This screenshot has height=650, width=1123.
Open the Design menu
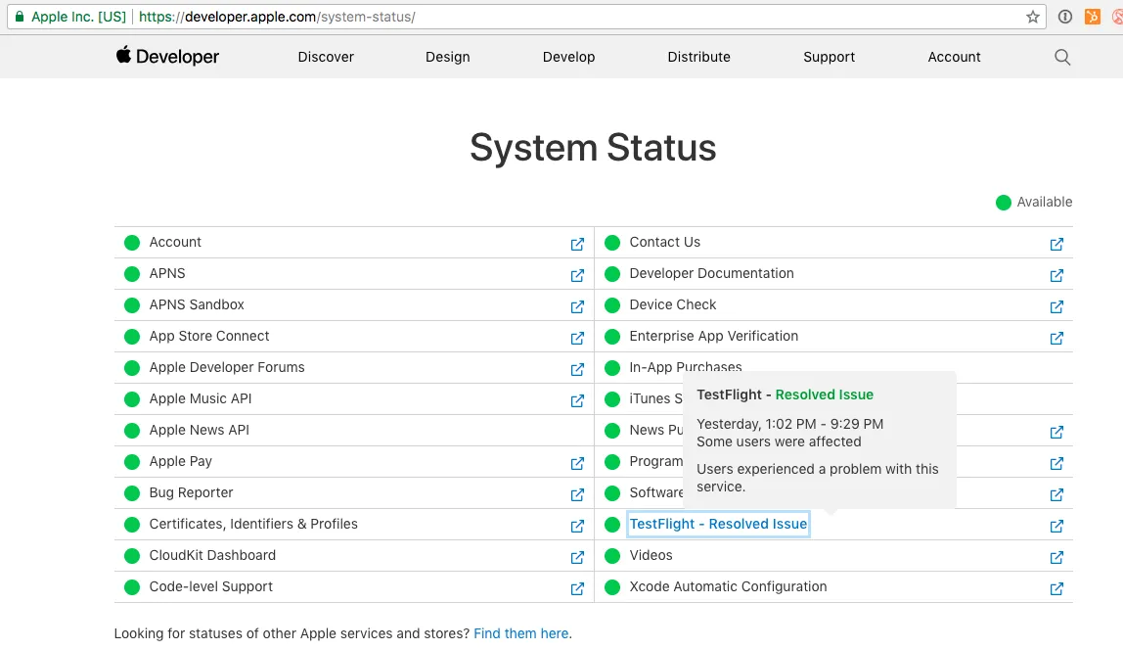click(448, 57)
